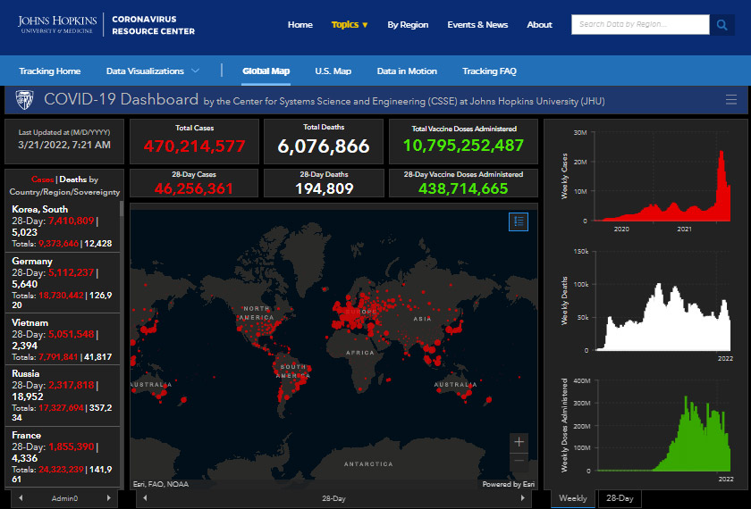
Task: Click the Johns Hopkins shield logo
Action: [x=25, y=100]
